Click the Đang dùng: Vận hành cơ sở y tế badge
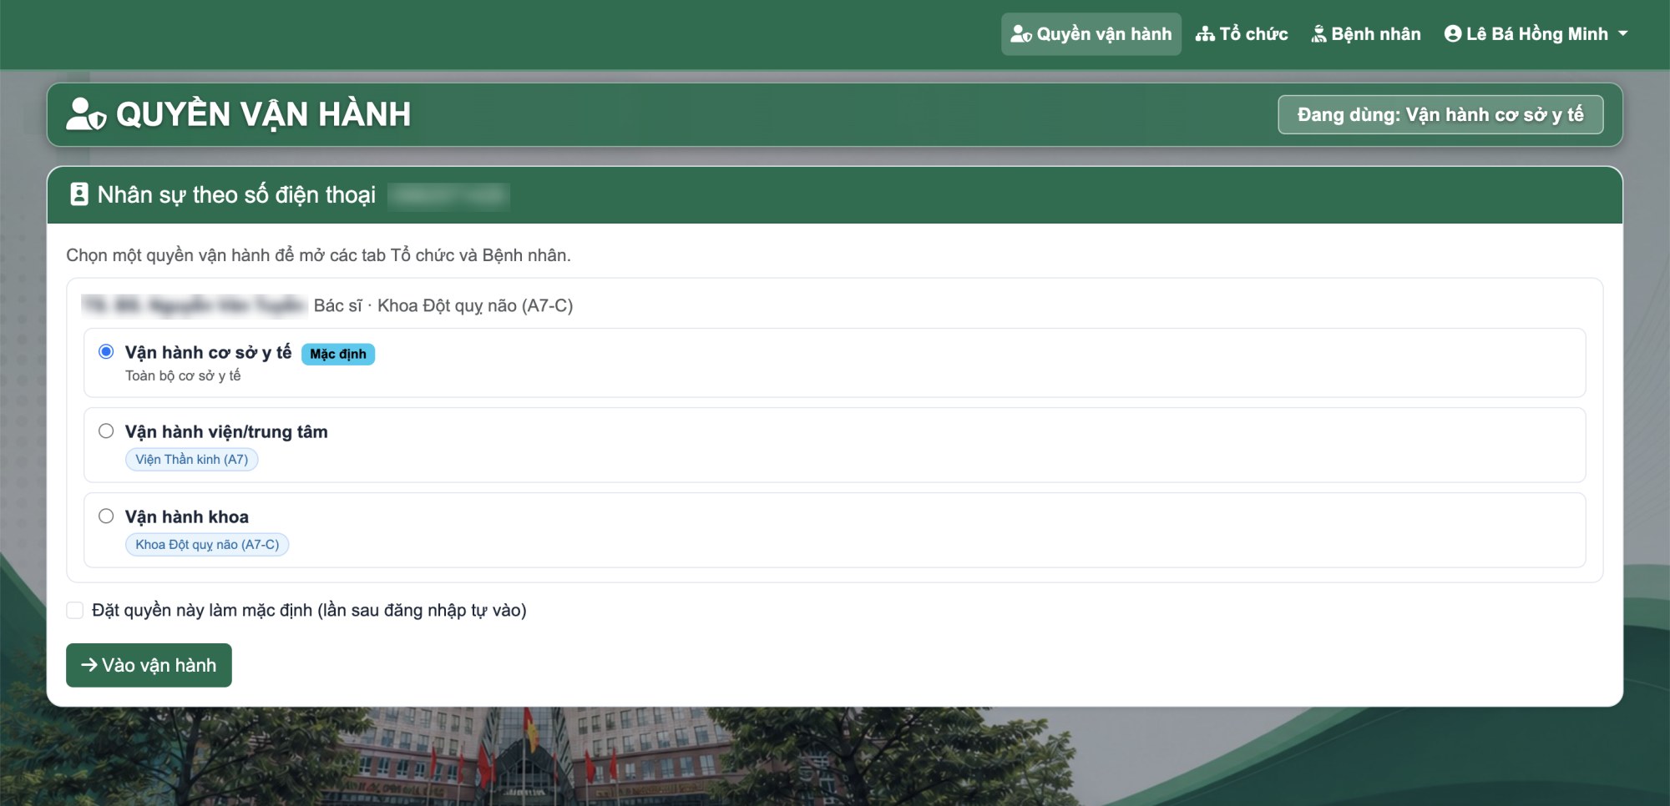This screenshot has width=1670, height=806. [1440, 114]
